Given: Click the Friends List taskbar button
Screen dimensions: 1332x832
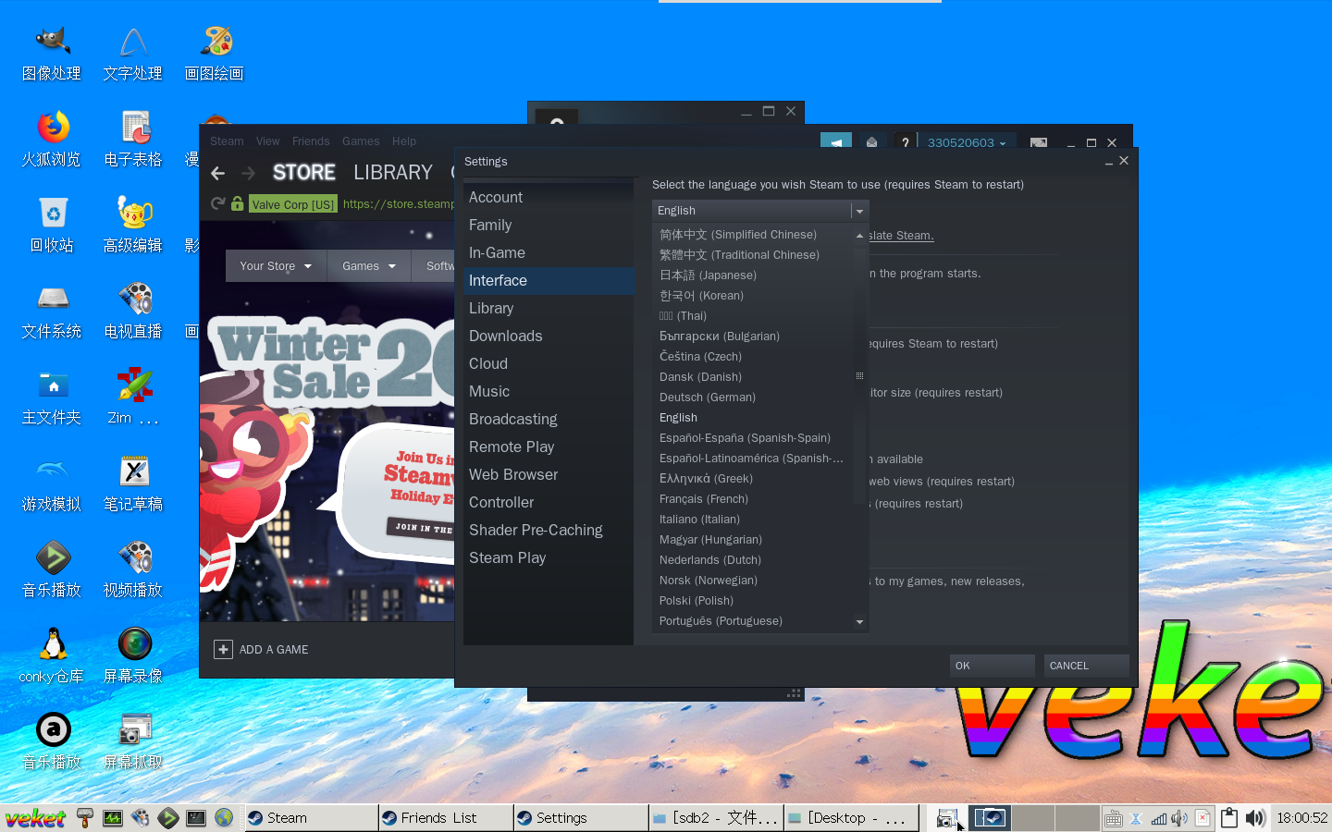Looking at the screenshot, I should tap(446, 818).
